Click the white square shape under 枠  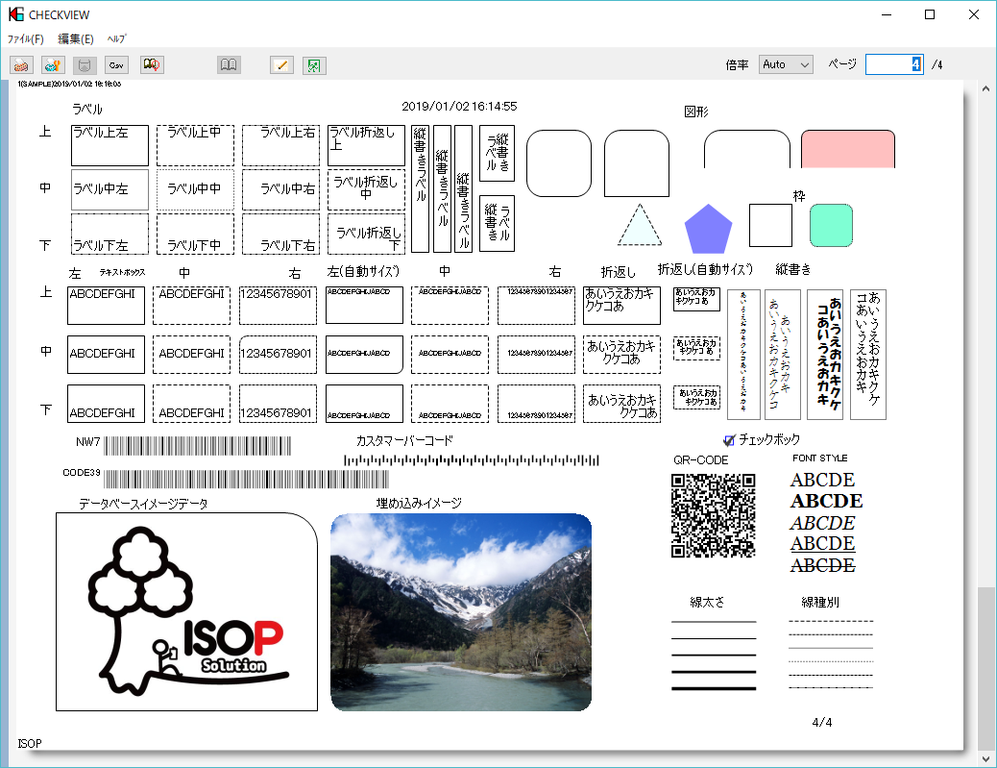(770, 225)
